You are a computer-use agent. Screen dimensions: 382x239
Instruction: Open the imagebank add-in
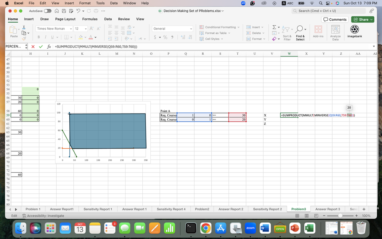click(x=354, y=29)
